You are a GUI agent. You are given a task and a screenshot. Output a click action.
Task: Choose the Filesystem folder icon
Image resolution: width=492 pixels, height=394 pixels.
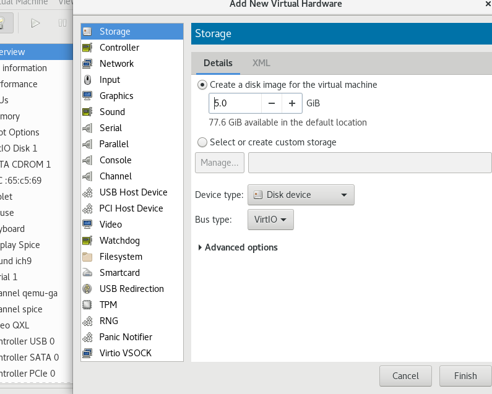87,257
